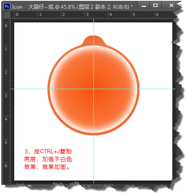Click mark 1 on the vertical ruler
This screenshot has width=187, height=193.
click(x=6, y=49)
